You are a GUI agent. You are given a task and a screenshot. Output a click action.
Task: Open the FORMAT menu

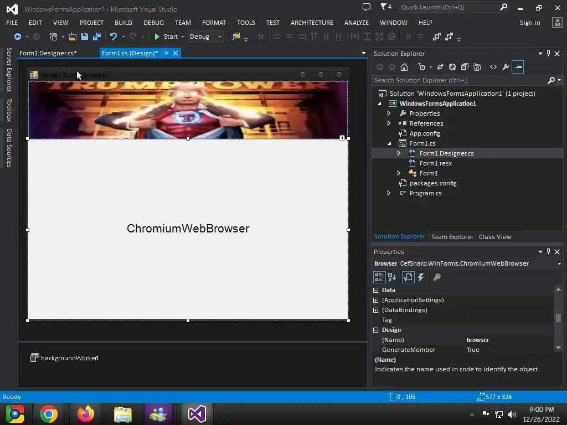(214, 23)
